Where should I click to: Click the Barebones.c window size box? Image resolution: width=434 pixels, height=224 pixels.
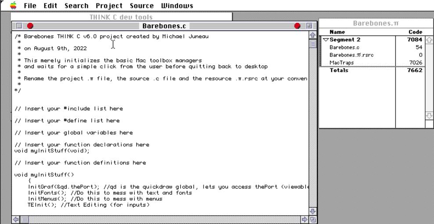313,220
